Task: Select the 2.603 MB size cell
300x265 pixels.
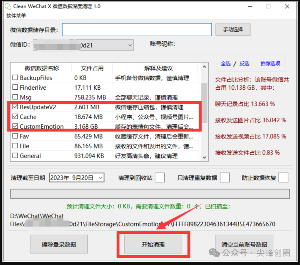Action: pos(87,107)
